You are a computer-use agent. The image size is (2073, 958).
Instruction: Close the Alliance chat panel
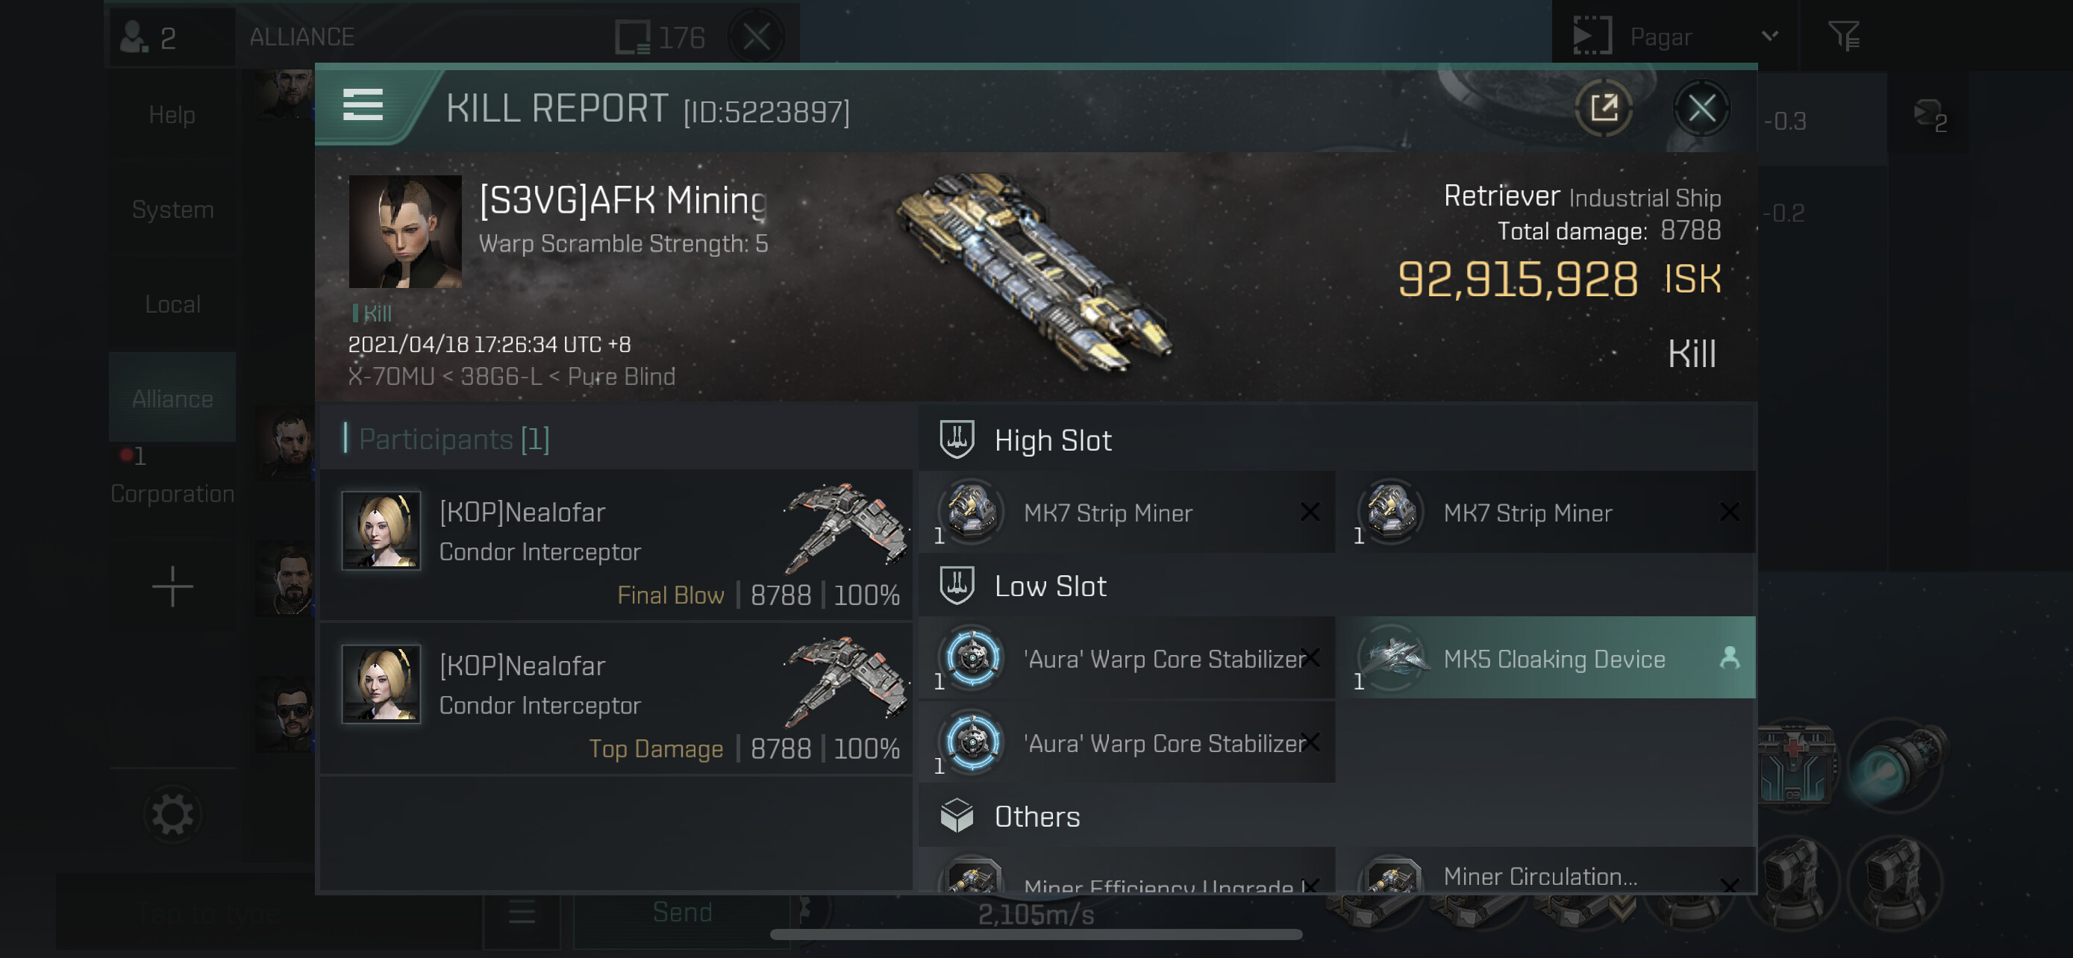(x=755, y=37)
